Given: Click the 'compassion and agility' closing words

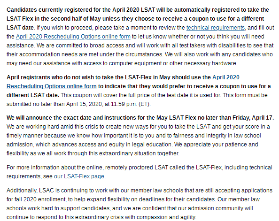Looking at the screenshot, I should 166,217.
